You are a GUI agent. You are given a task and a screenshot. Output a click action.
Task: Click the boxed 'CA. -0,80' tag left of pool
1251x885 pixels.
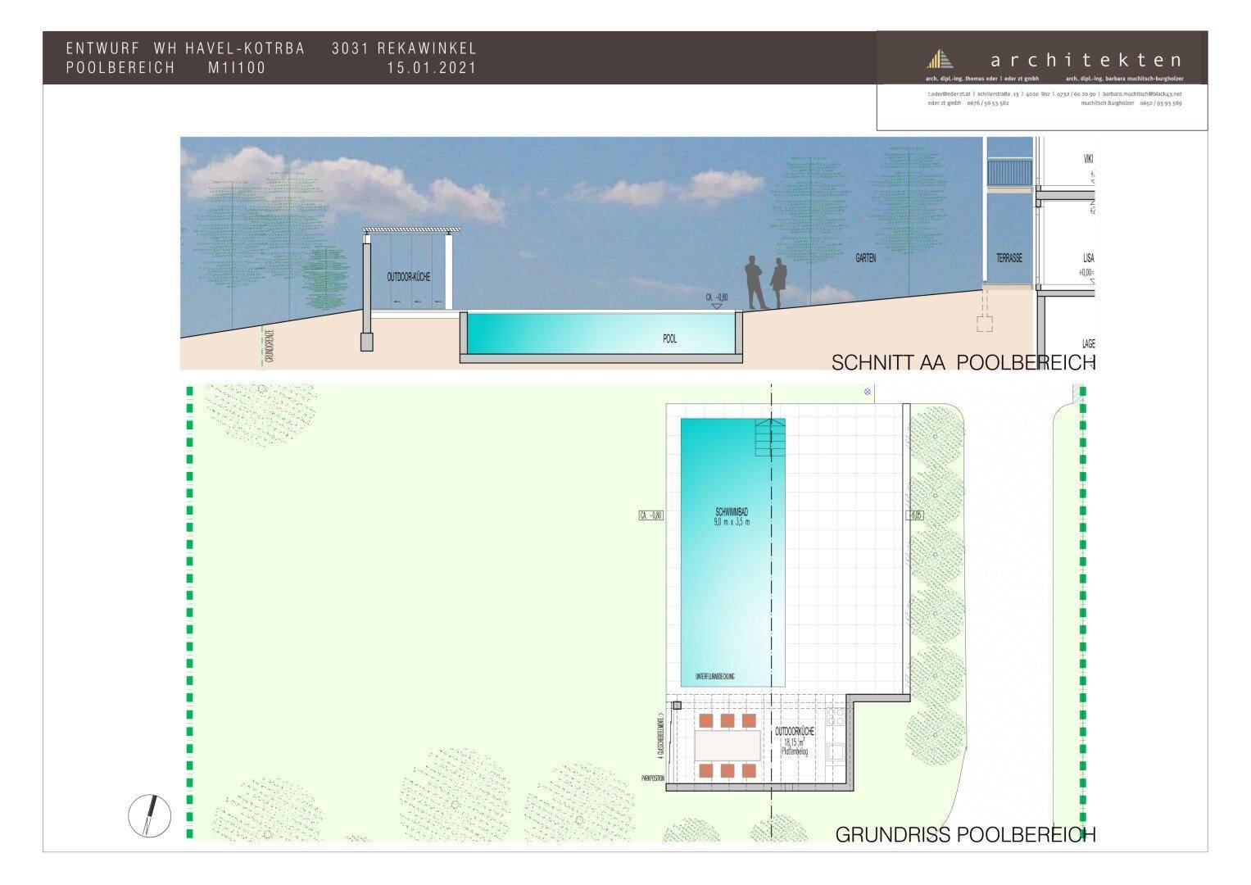(650, 515)
